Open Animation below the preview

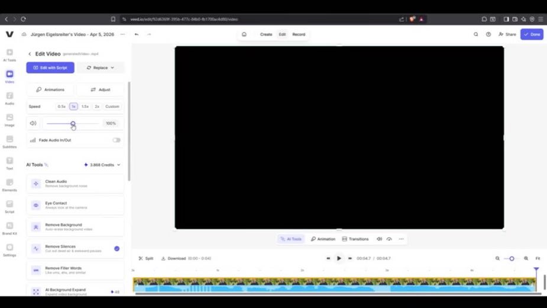323,239
